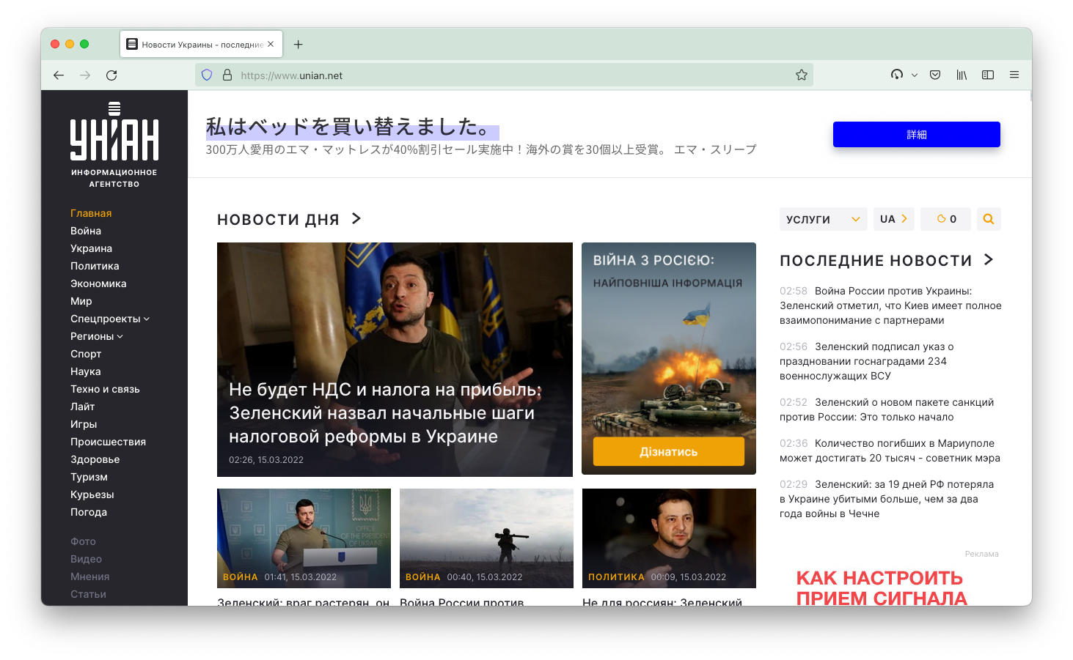Expand the Регионы sidebar section
1073x660 pixels.
pos(96,336)
